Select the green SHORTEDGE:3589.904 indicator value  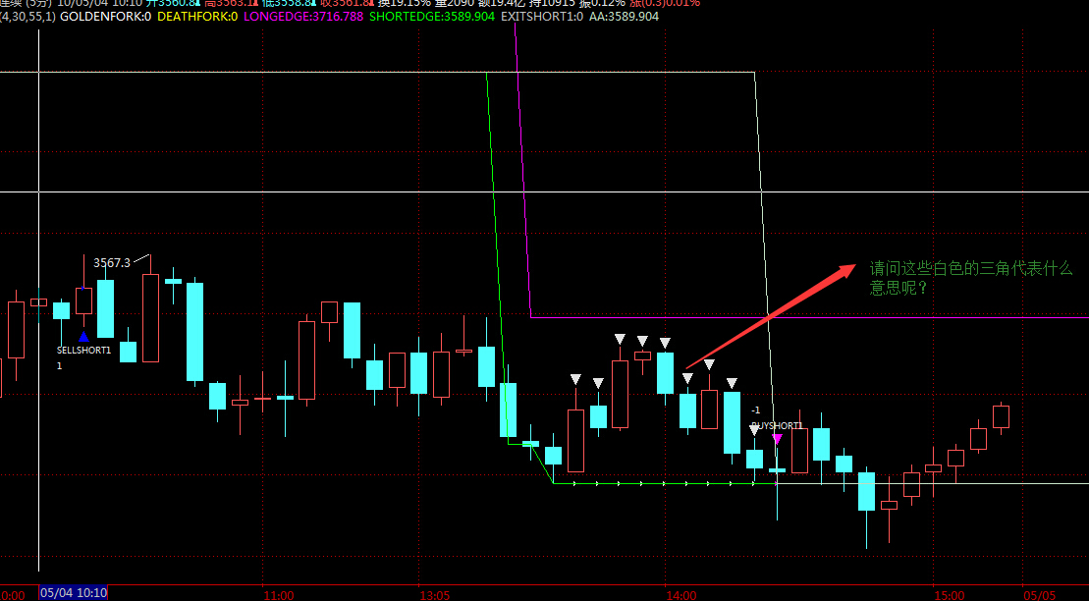pyautogui.click(x=432, y=16)
